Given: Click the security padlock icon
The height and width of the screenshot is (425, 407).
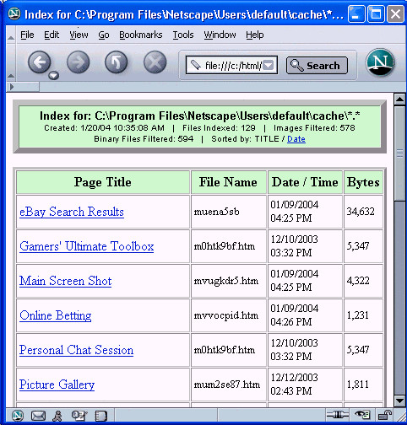Looking at the screenshot, I should (x=385, y=415).
